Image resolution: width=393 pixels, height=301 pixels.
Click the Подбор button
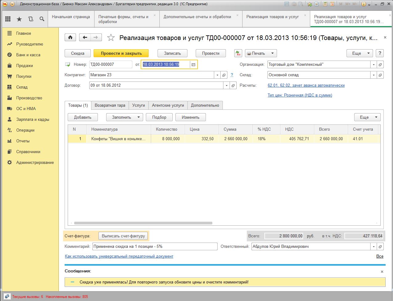[159, 117]
